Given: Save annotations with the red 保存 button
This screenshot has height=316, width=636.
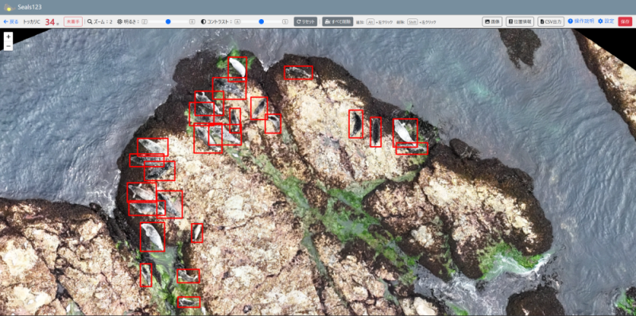Looking at the screenshot, I should (625, 22).
